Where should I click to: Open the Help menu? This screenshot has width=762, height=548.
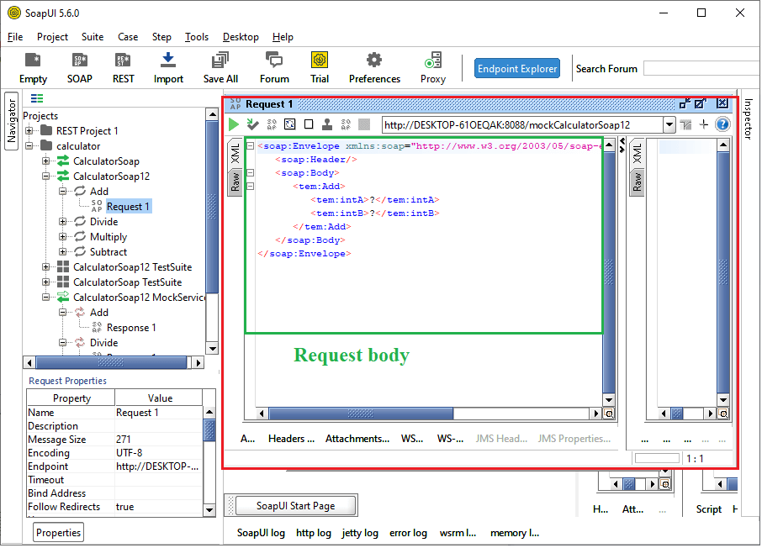click(283, 37)
